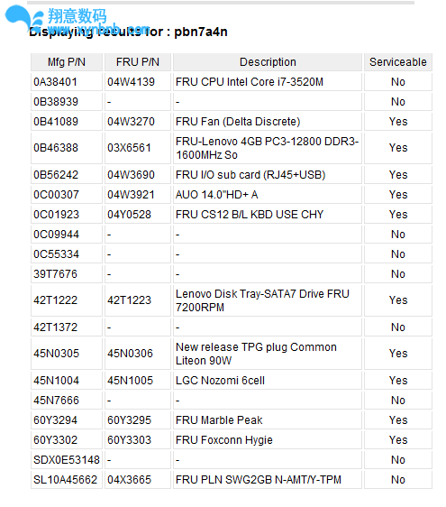
Task: Click FRU part number 45N0306
Action: [x=130, y=354]
